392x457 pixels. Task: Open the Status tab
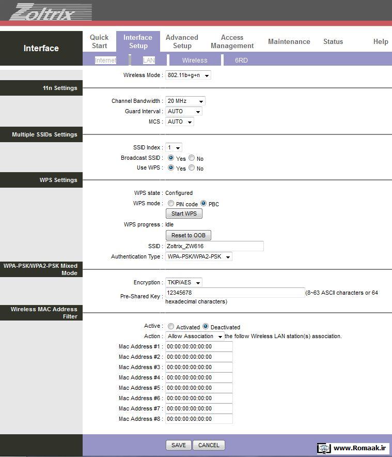[333, 41]
